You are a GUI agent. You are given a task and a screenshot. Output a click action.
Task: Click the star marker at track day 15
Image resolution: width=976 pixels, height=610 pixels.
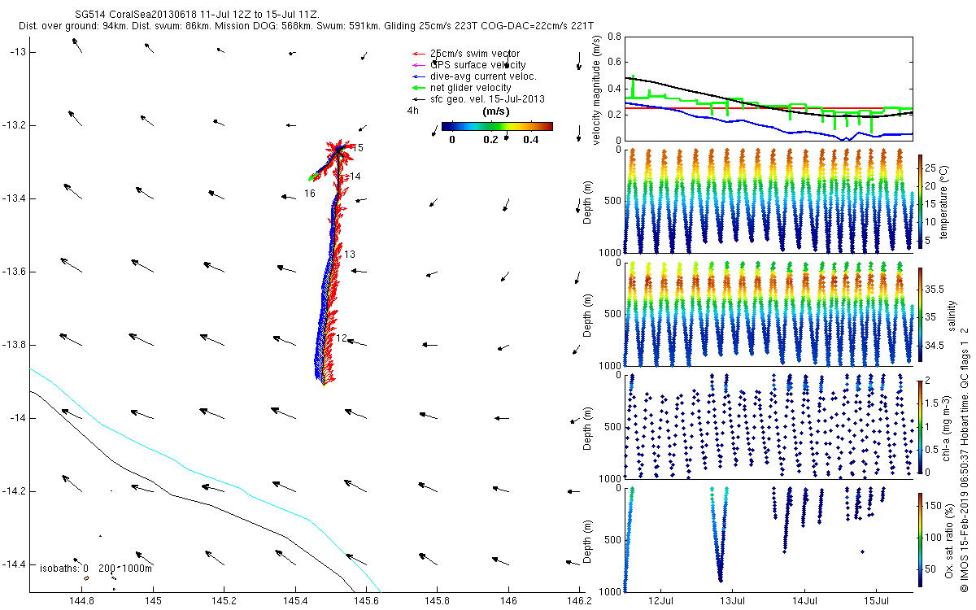point(338,149)
